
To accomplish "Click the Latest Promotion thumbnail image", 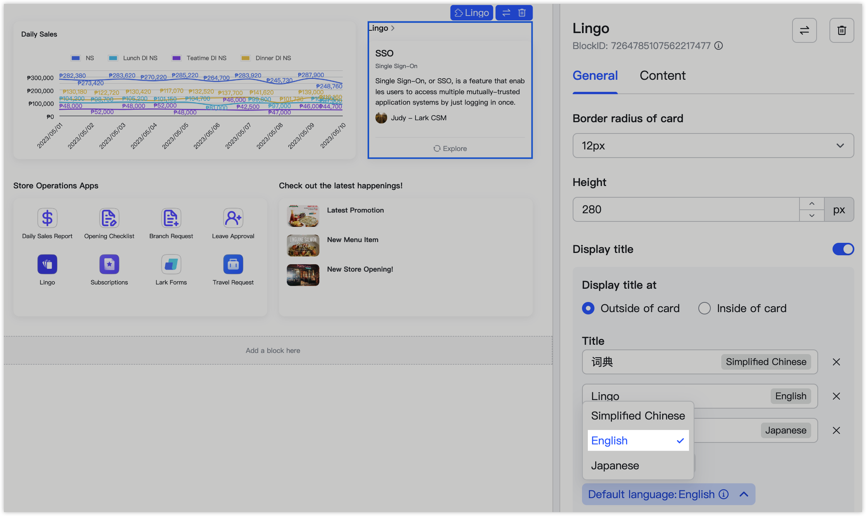I will coord(303,216).
